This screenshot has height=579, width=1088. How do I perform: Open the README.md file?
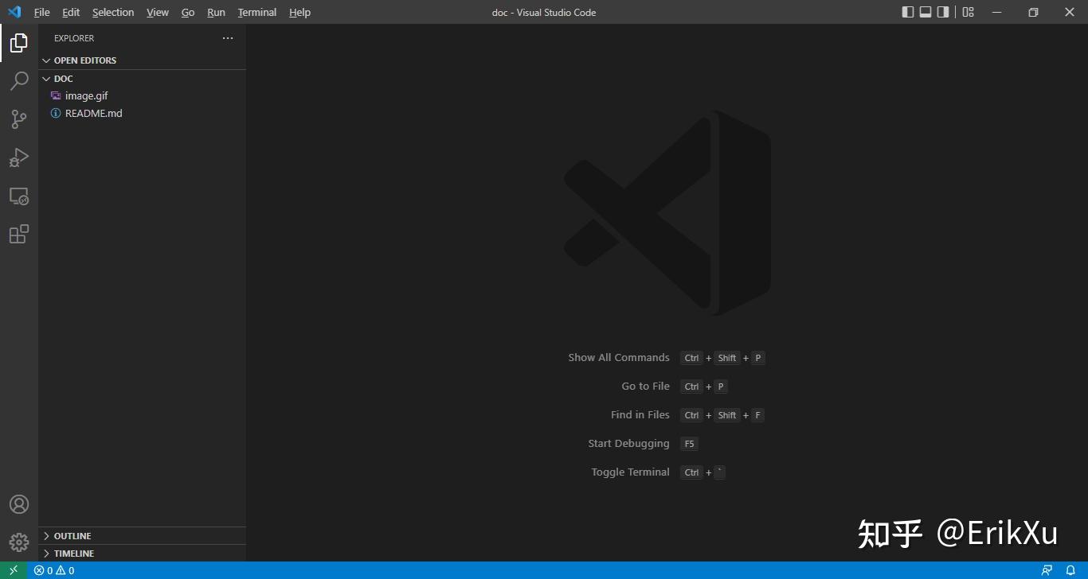[93, 113]
